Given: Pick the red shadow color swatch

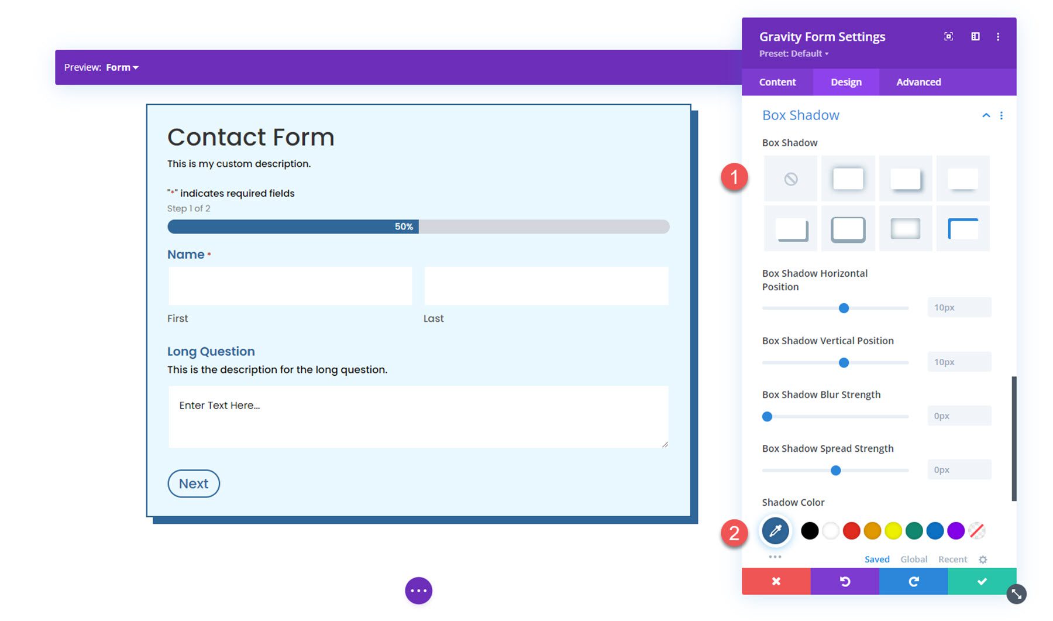Looking at the screenshot, I should tap(851, 530).
